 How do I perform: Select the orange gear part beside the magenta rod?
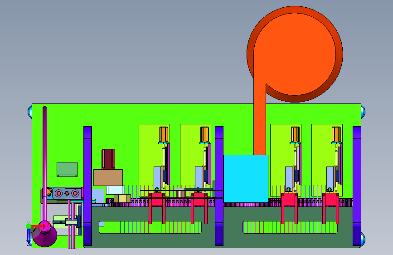point(49,192)
